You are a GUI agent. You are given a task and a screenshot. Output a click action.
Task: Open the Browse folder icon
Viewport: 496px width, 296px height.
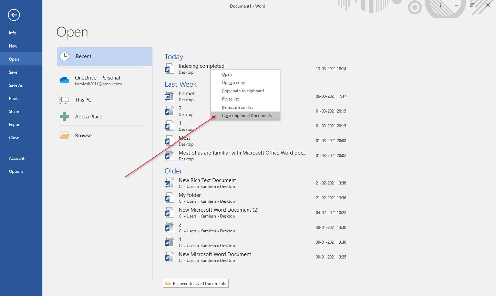(64, 135)
